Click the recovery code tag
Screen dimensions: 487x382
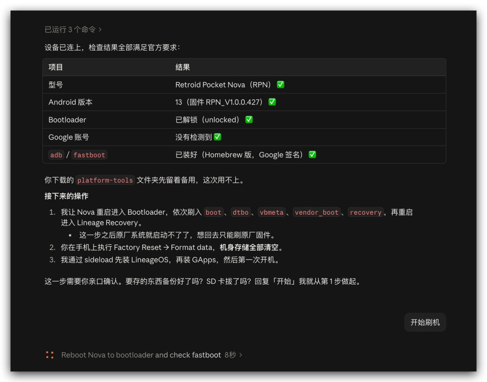pos(366,212)
